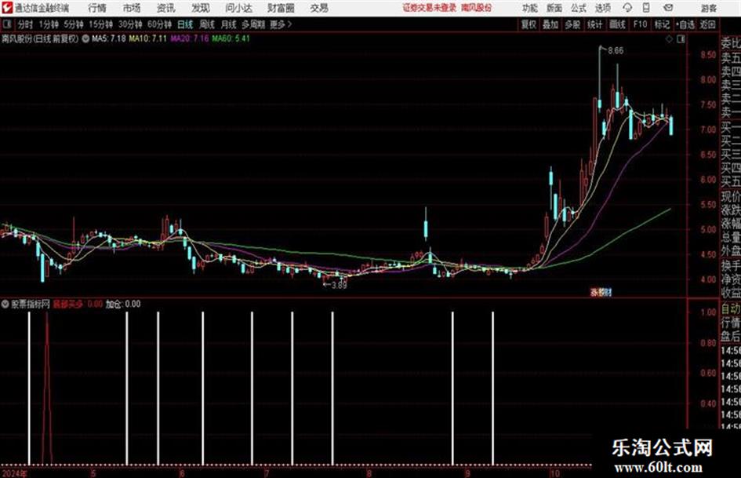Viewport: 741px width, 478px height.
Task: Open the 发现 menu
Action: [x=201, y=8]
